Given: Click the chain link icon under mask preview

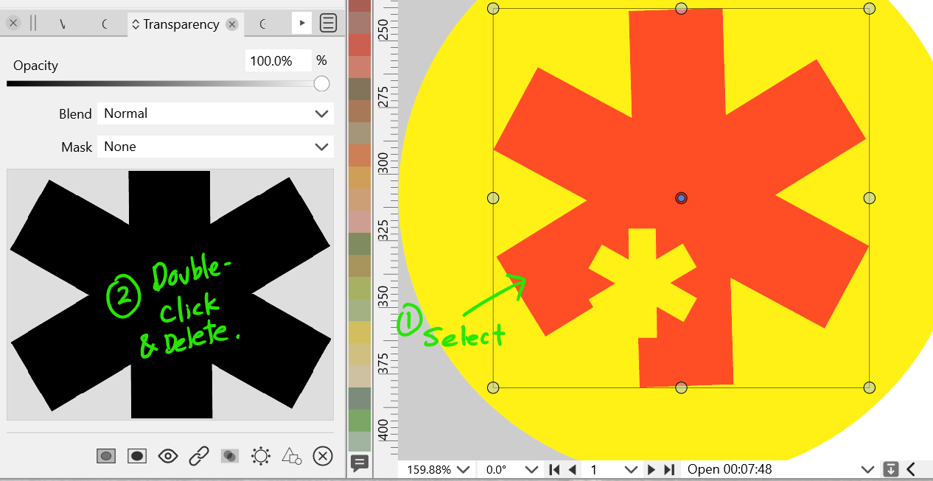Looking at the screenshot, I should [199, 456].
